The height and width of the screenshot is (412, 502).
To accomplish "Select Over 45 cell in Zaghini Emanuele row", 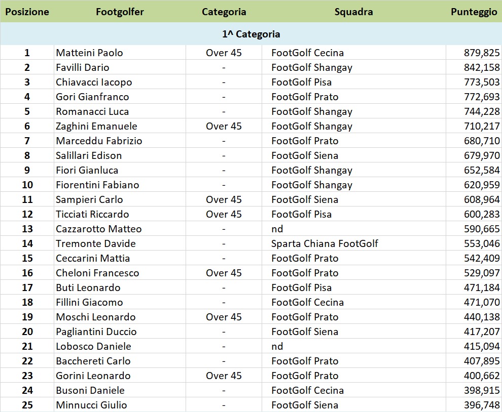I will 224,126.
